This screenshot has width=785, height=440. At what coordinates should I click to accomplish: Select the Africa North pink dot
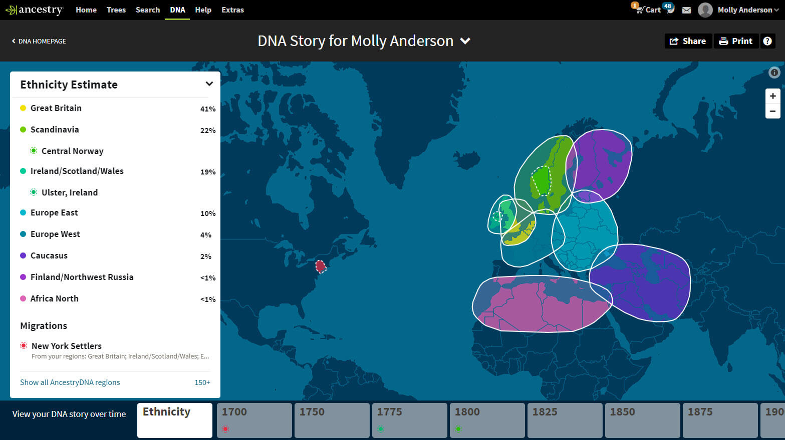point(23,298)
